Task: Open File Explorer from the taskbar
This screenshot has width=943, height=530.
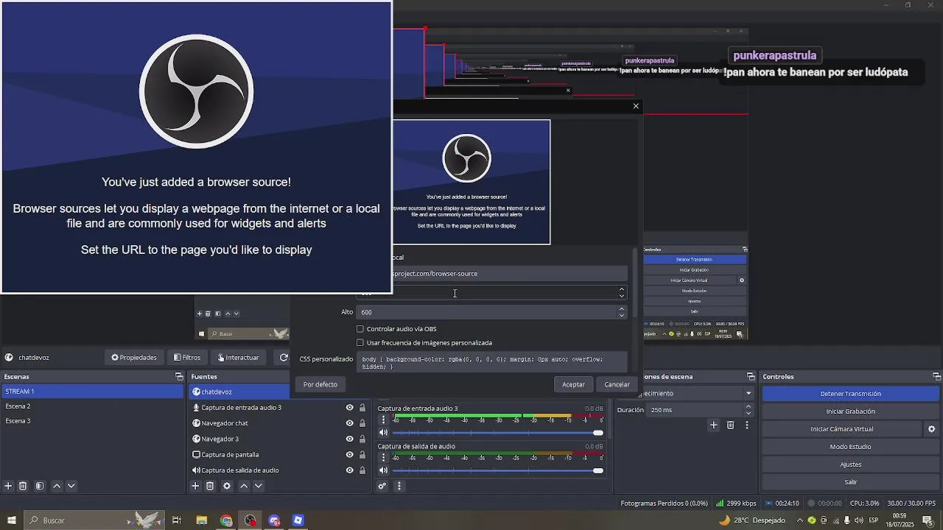Action: [x=201, y=520]
